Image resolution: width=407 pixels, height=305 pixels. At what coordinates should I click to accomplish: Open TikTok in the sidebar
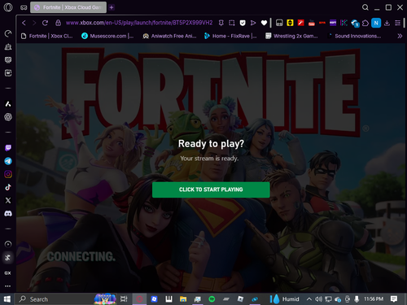(x=8, y=187)
